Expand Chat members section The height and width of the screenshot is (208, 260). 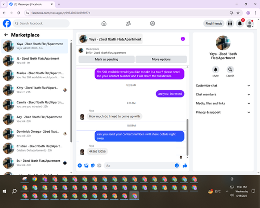tap(223, 94)
